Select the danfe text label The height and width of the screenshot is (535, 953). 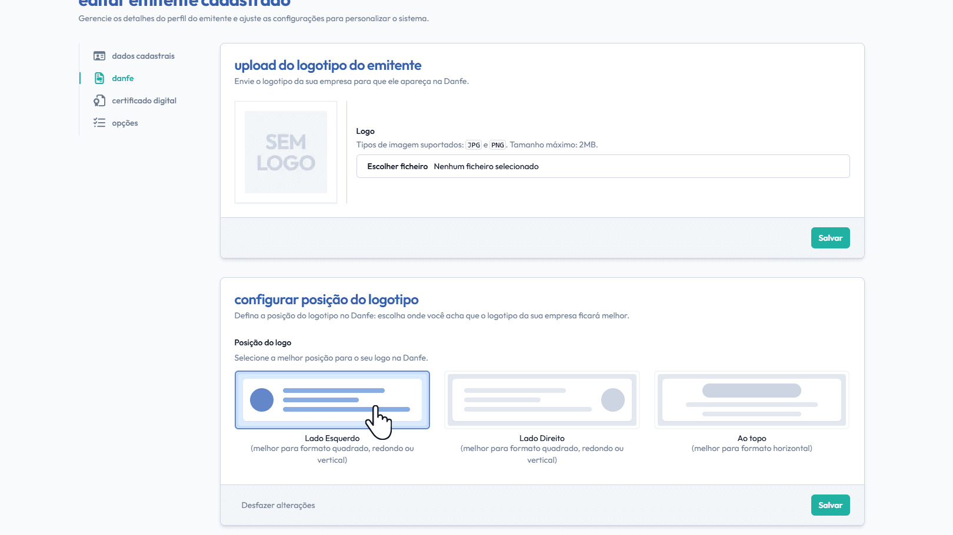click(122, 79)
